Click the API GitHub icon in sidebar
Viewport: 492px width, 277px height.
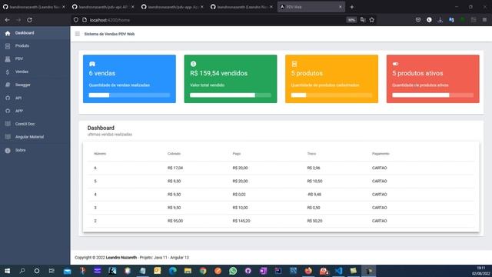tap(8, 98)
